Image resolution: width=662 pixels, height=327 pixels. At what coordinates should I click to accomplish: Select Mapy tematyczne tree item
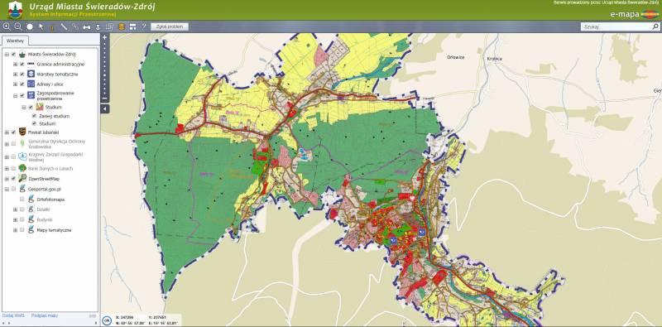tap(54, 230)
